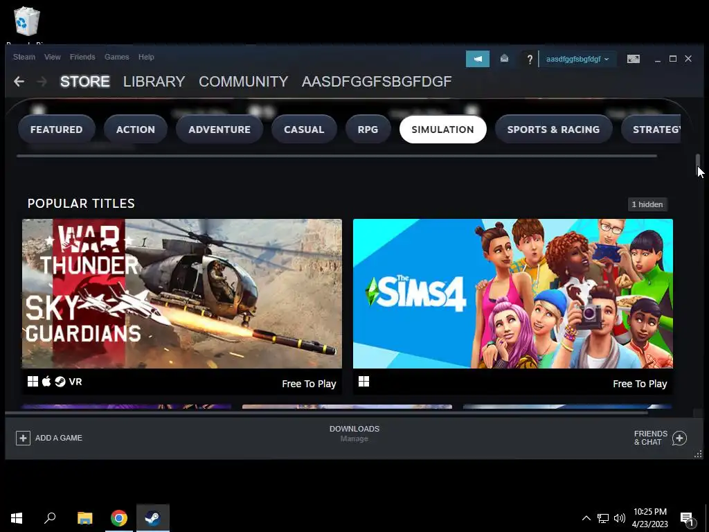709x532 pixels.
Task: Click the window resize grip icon
Action: (698, 454)
